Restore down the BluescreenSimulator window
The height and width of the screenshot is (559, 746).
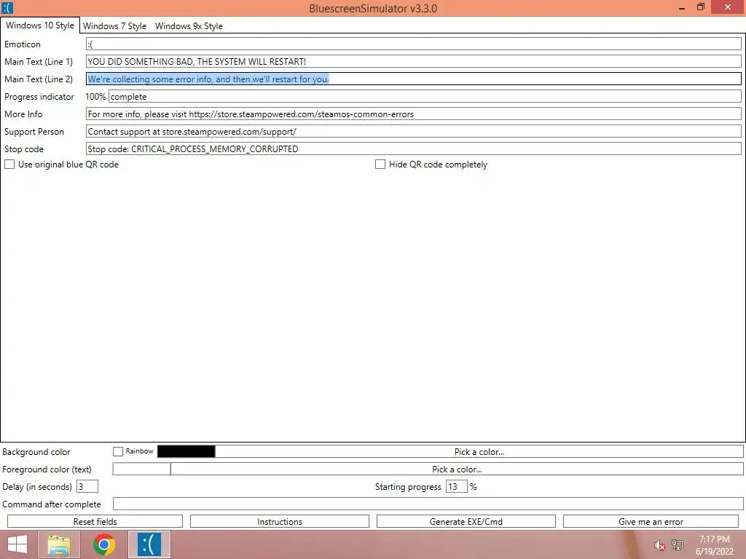coord(700,7)
